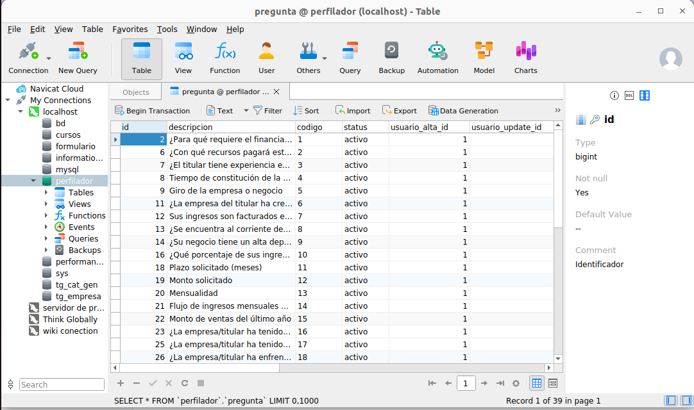The image size is (694, 410).
Task: Toggle the DDL info pane button
Action: [x=629, y=95]
